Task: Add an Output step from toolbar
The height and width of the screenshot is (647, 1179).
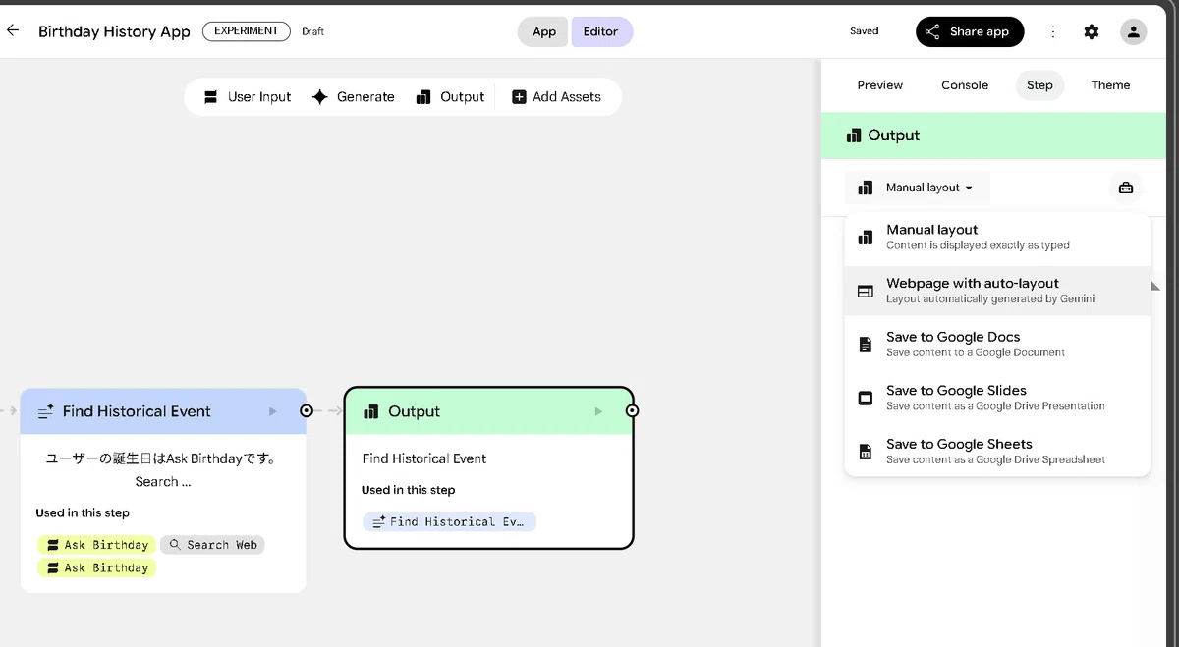Action: coord(450,97)
